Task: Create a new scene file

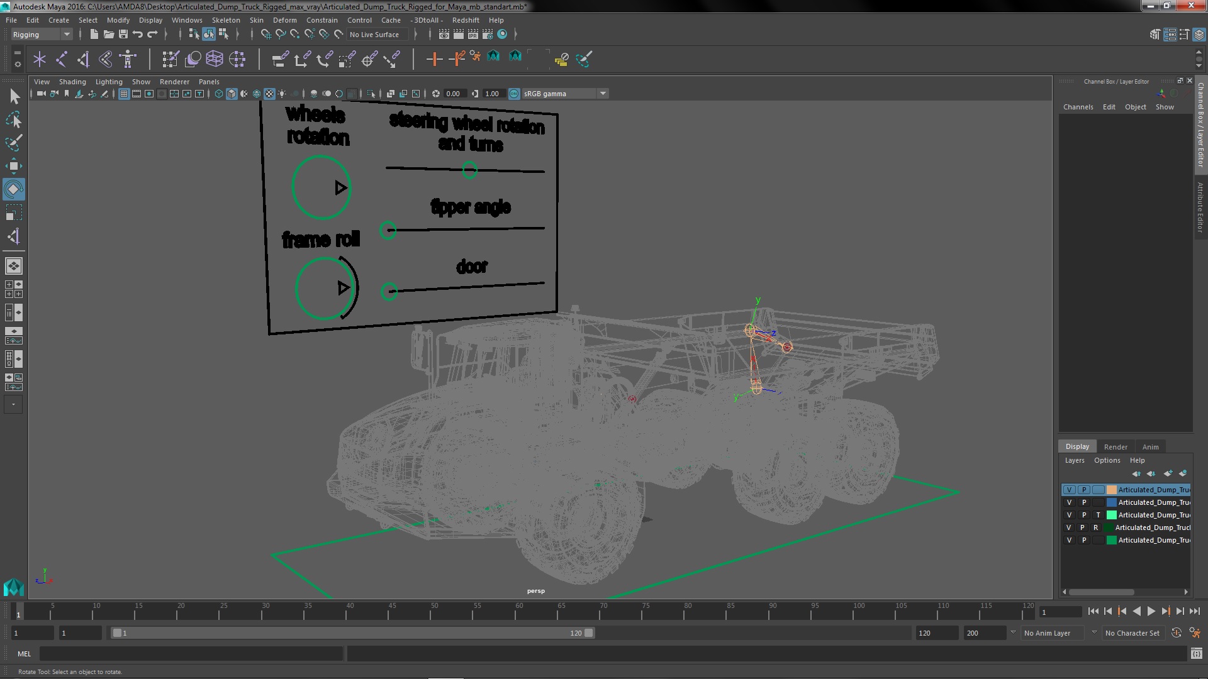Action: click(x=94, y=34)
